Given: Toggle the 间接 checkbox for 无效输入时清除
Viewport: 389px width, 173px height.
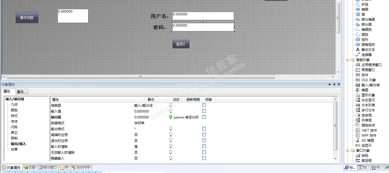Looking at the screenshot, I should coord(204,152).
